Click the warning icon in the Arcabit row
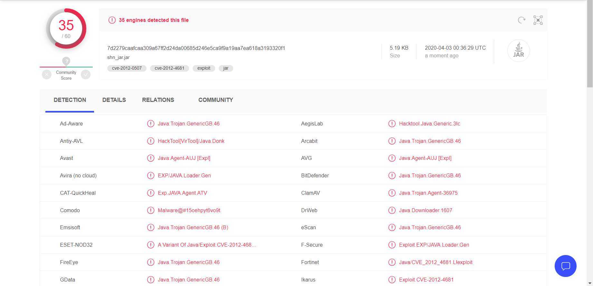 [x=392, y=141]
